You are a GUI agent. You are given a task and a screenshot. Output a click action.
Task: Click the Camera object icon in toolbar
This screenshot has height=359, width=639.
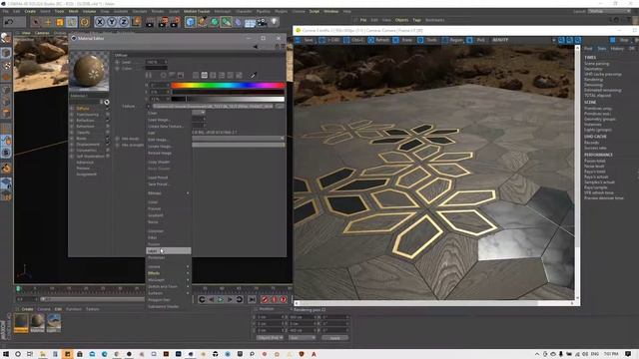pyautogui.click(x=262, y=22)
